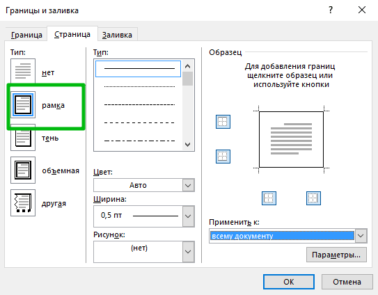This screenshot has width=378, height=295.
Task: Toggle the top border button in preview
Action: pos(223,122)
